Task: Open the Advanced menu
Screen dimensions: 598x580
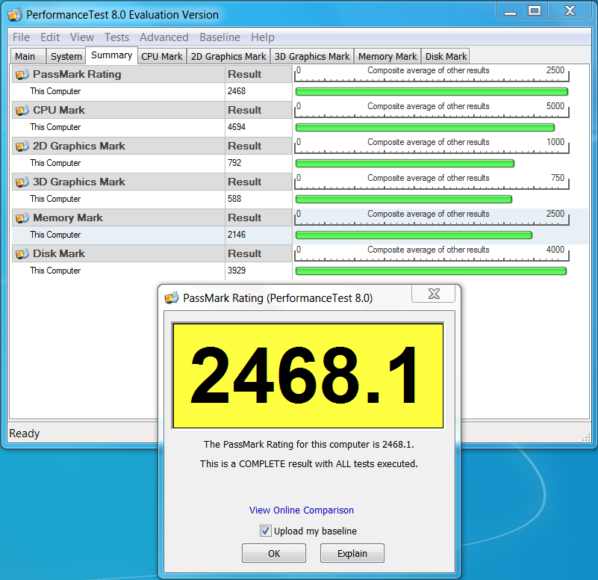Action: point(164,37)
